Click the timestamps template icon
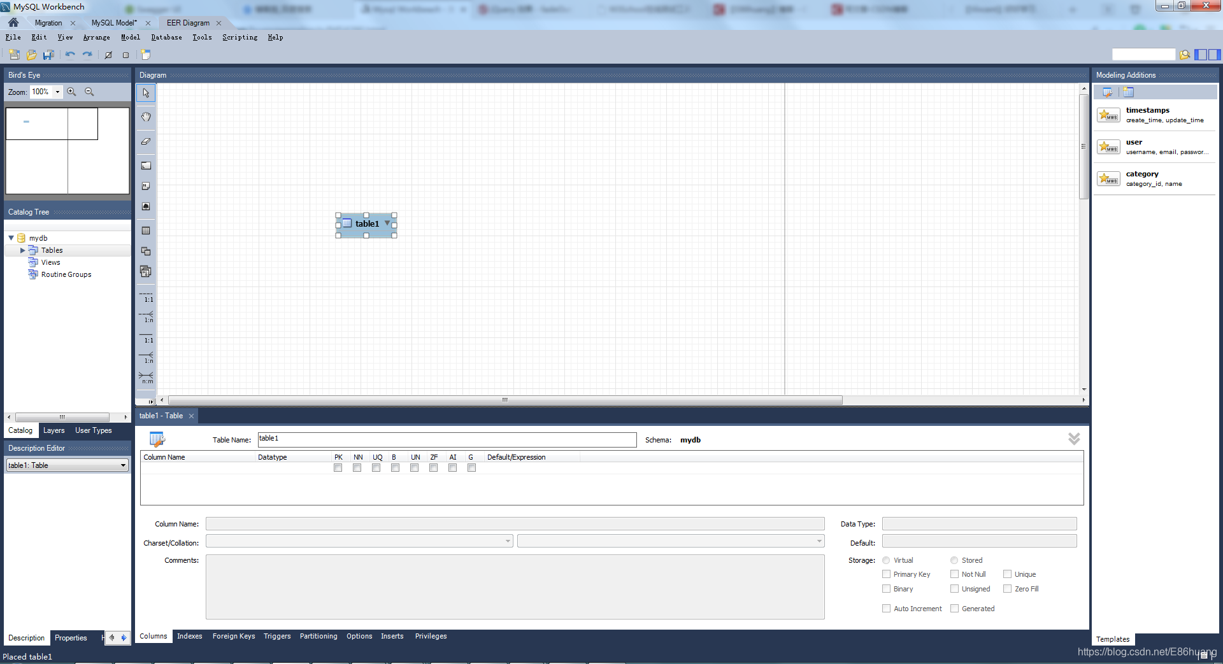This screenshot has width=1223, height=664. tap(1108, 115)
